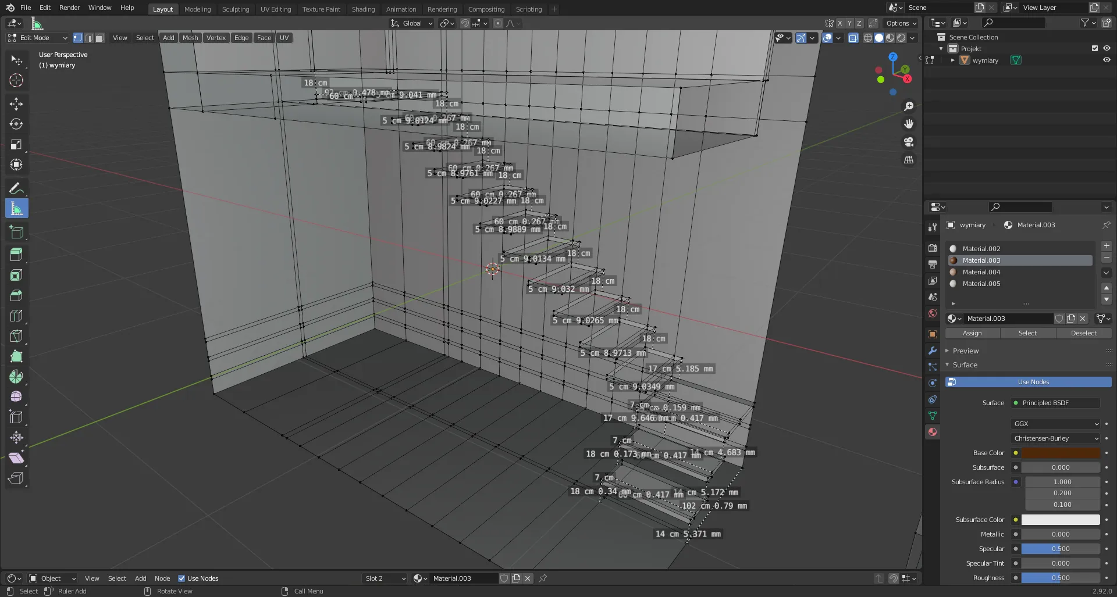Screen dimensions: 1117x597
Task: Open the Global transform orientation dropdown
Action: point(412,23)
